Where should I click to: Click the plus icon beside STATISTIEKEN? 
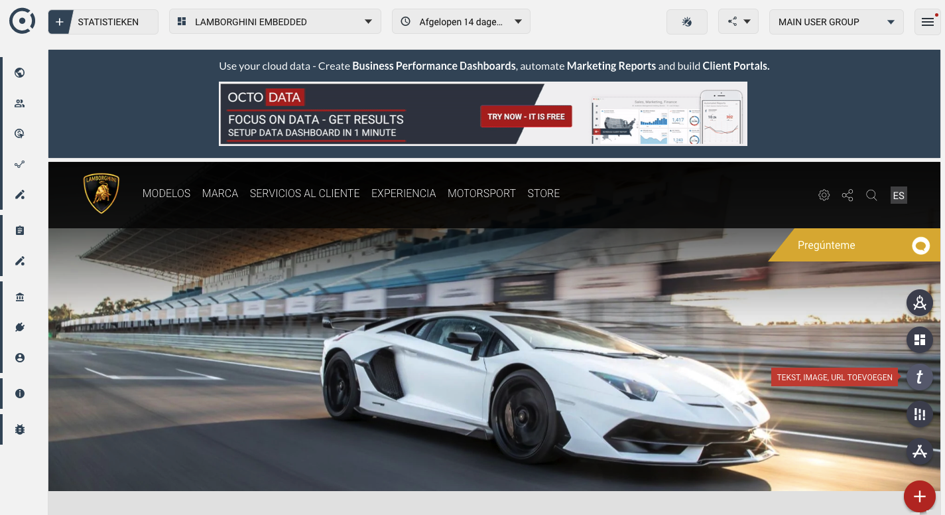point(60,22)
